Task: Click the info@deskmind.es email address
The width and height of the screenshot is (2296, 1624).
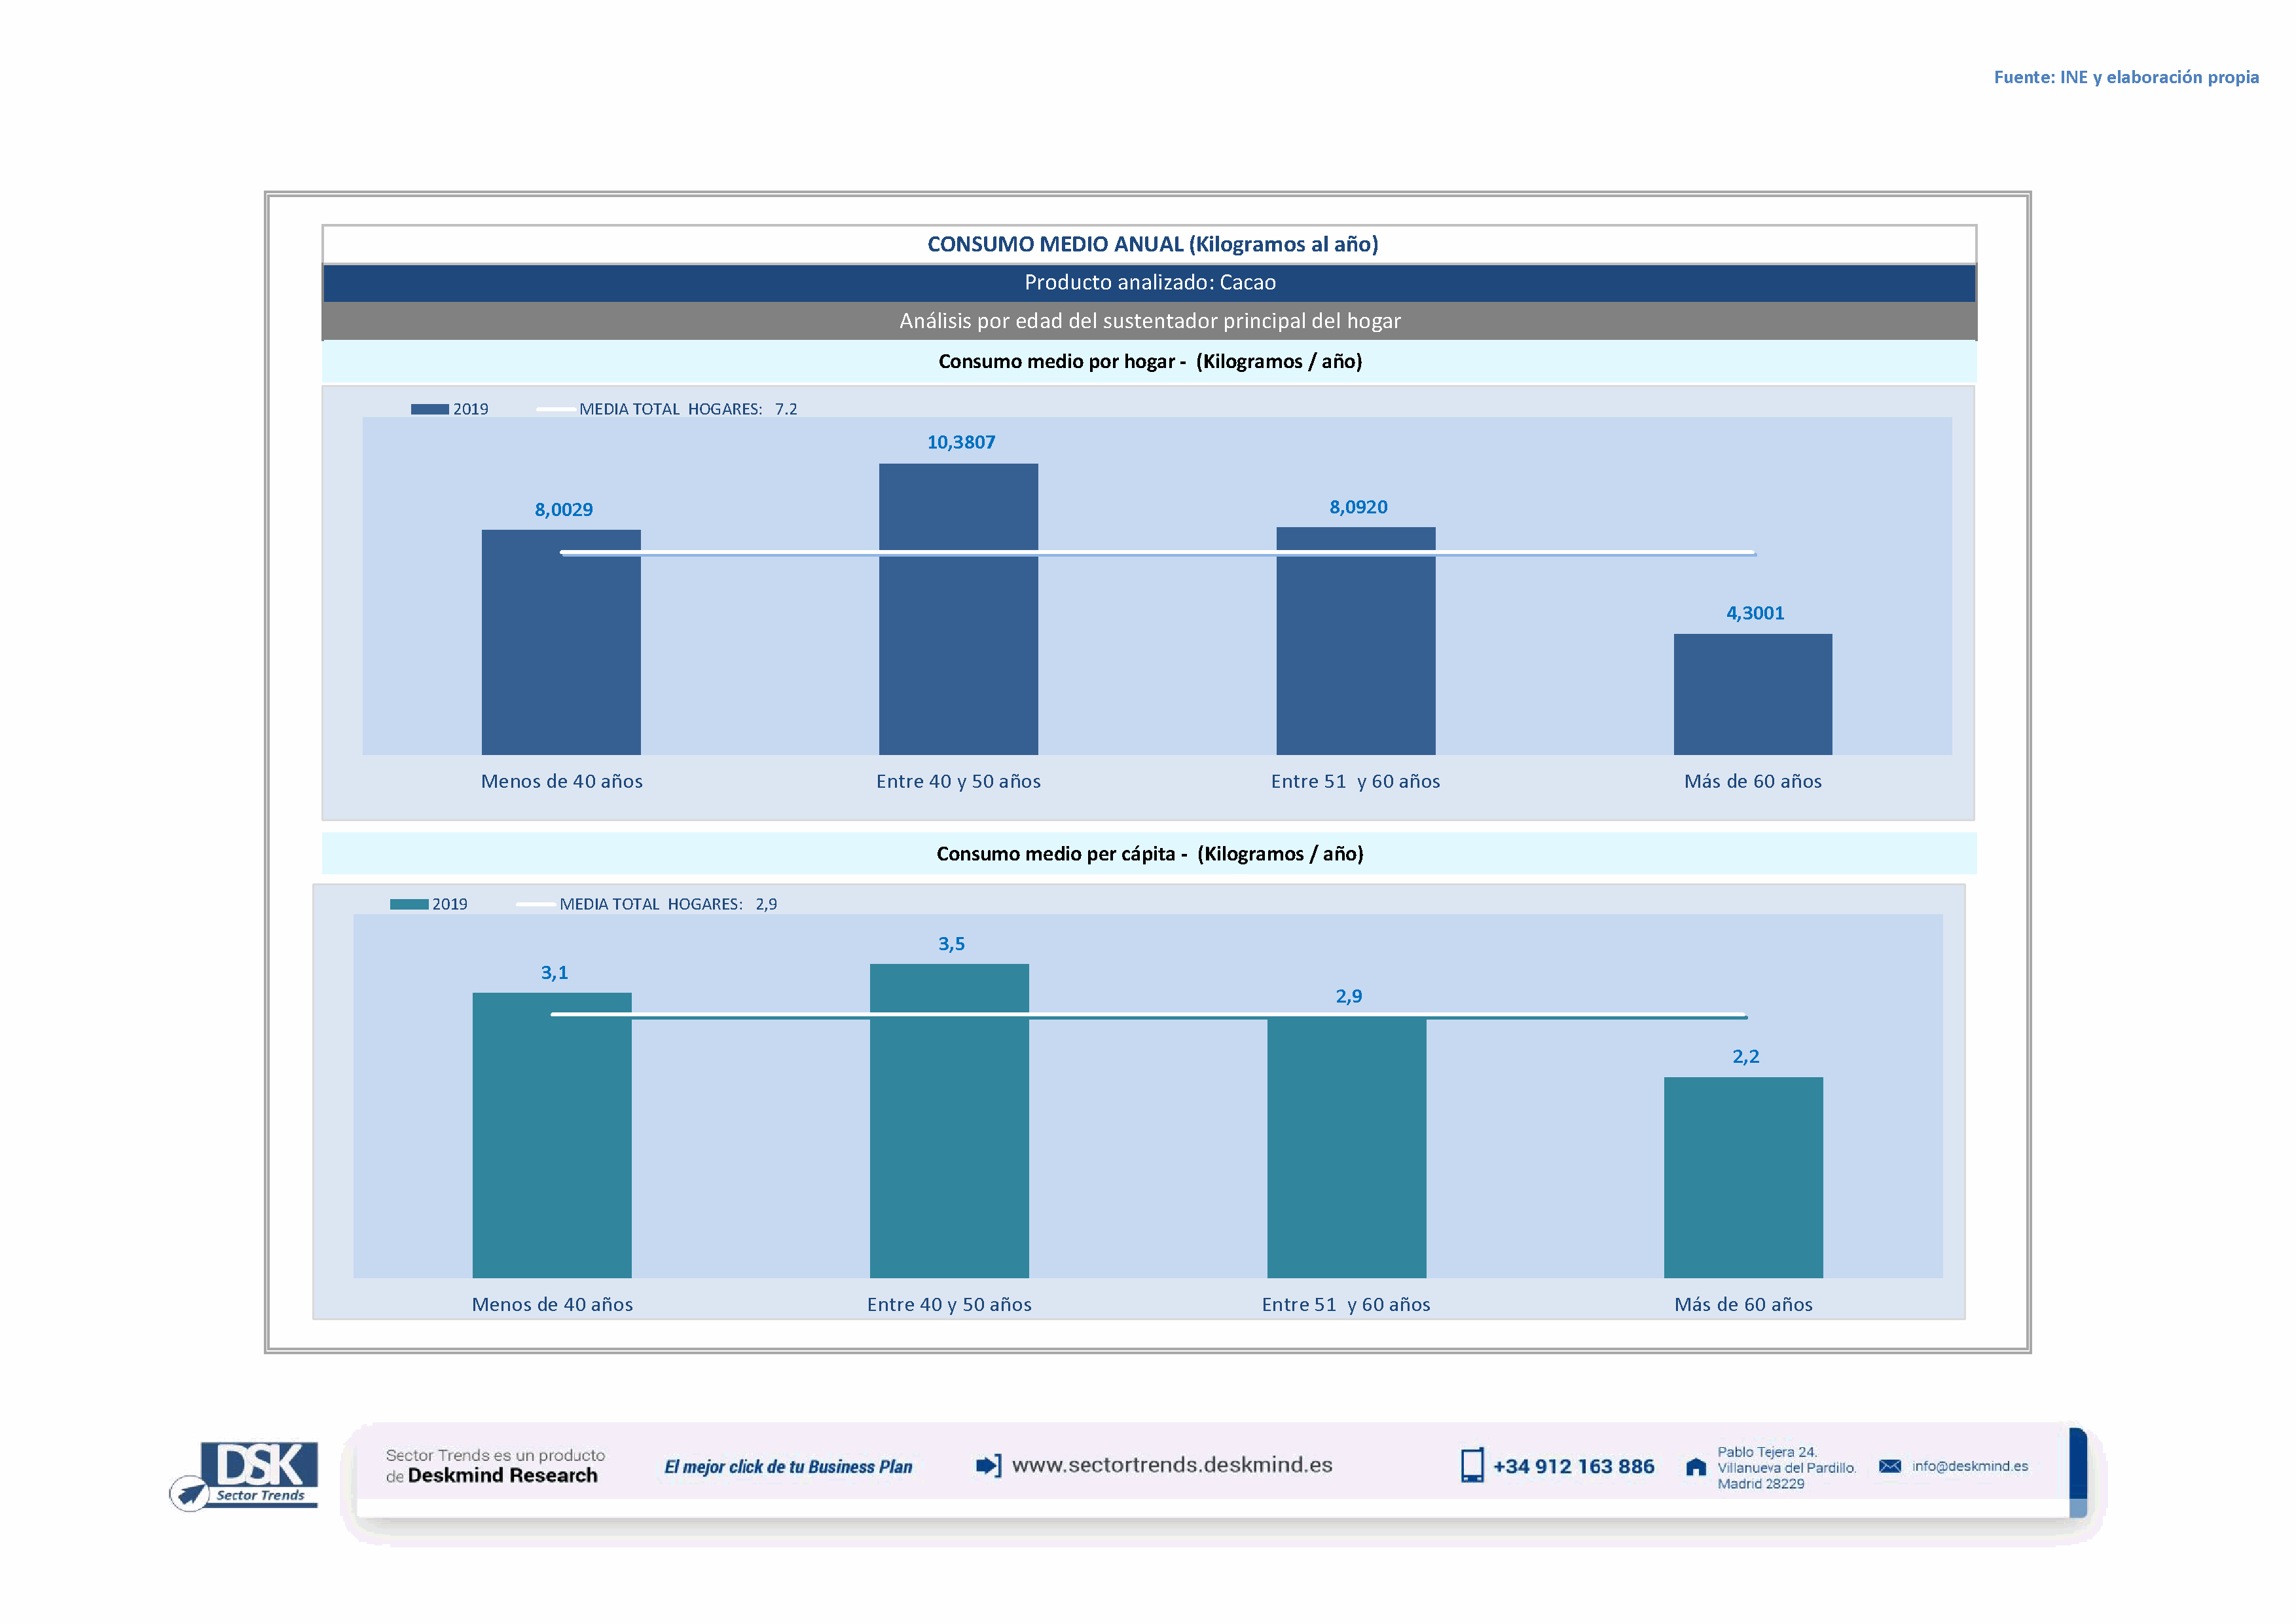Action: [x=1970, y=1466]
